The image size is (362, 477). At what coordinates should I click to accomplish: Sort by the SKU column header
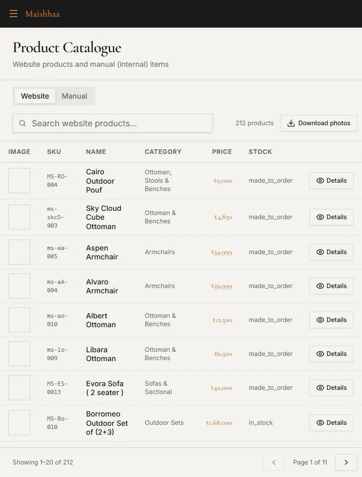(x=54, y=151)
